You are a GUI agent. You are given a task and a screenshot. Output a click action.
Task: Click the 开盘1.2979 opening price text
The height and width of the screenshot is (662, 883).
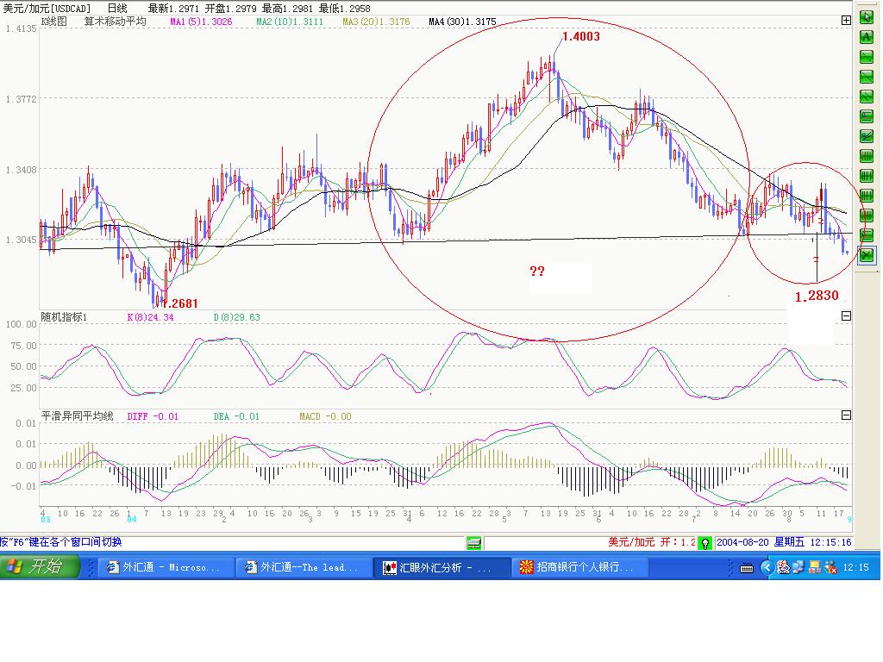(x=230, y=9)
